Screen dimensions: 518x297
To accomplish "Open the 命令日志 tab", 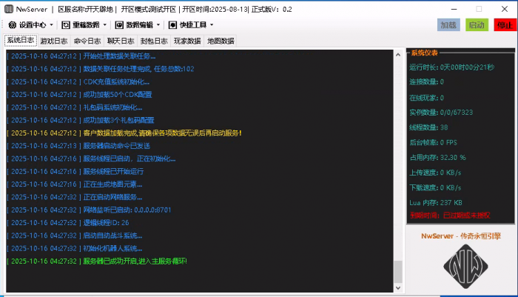I will 88,41.
